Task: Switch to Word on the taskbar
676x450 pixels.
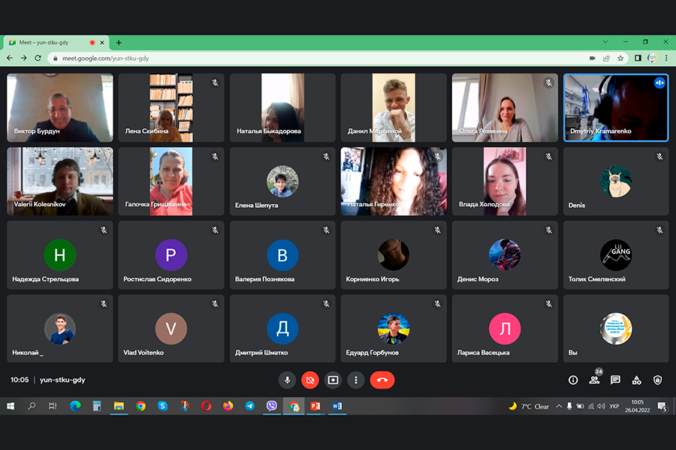Action: click(x=337, y=406)
